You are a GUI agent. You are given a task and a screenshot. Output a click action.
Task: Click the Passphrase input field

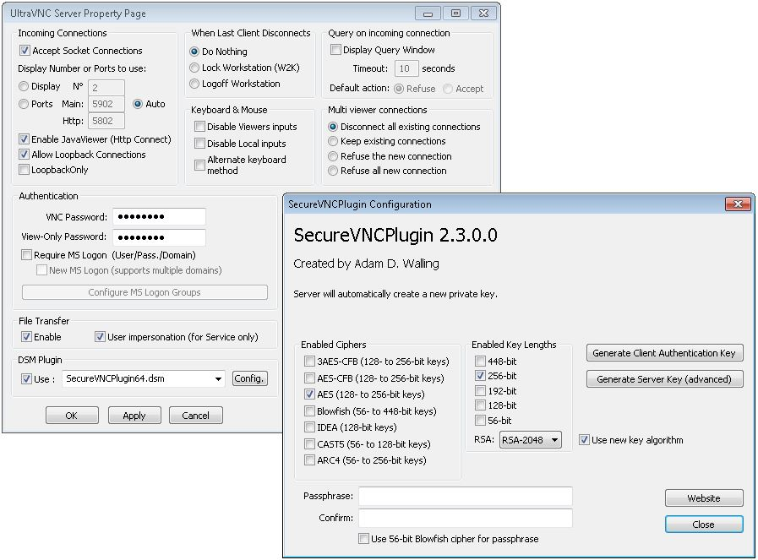(466, 496)
